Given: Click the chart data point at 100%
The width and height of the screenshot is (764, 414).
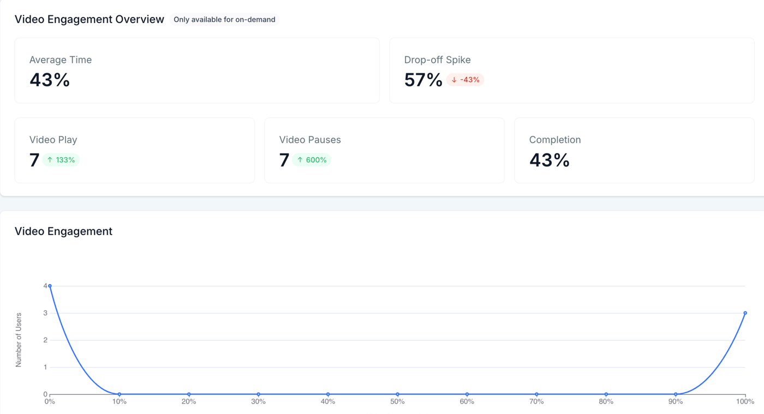Looking at the screenshot, I should 745,313.
